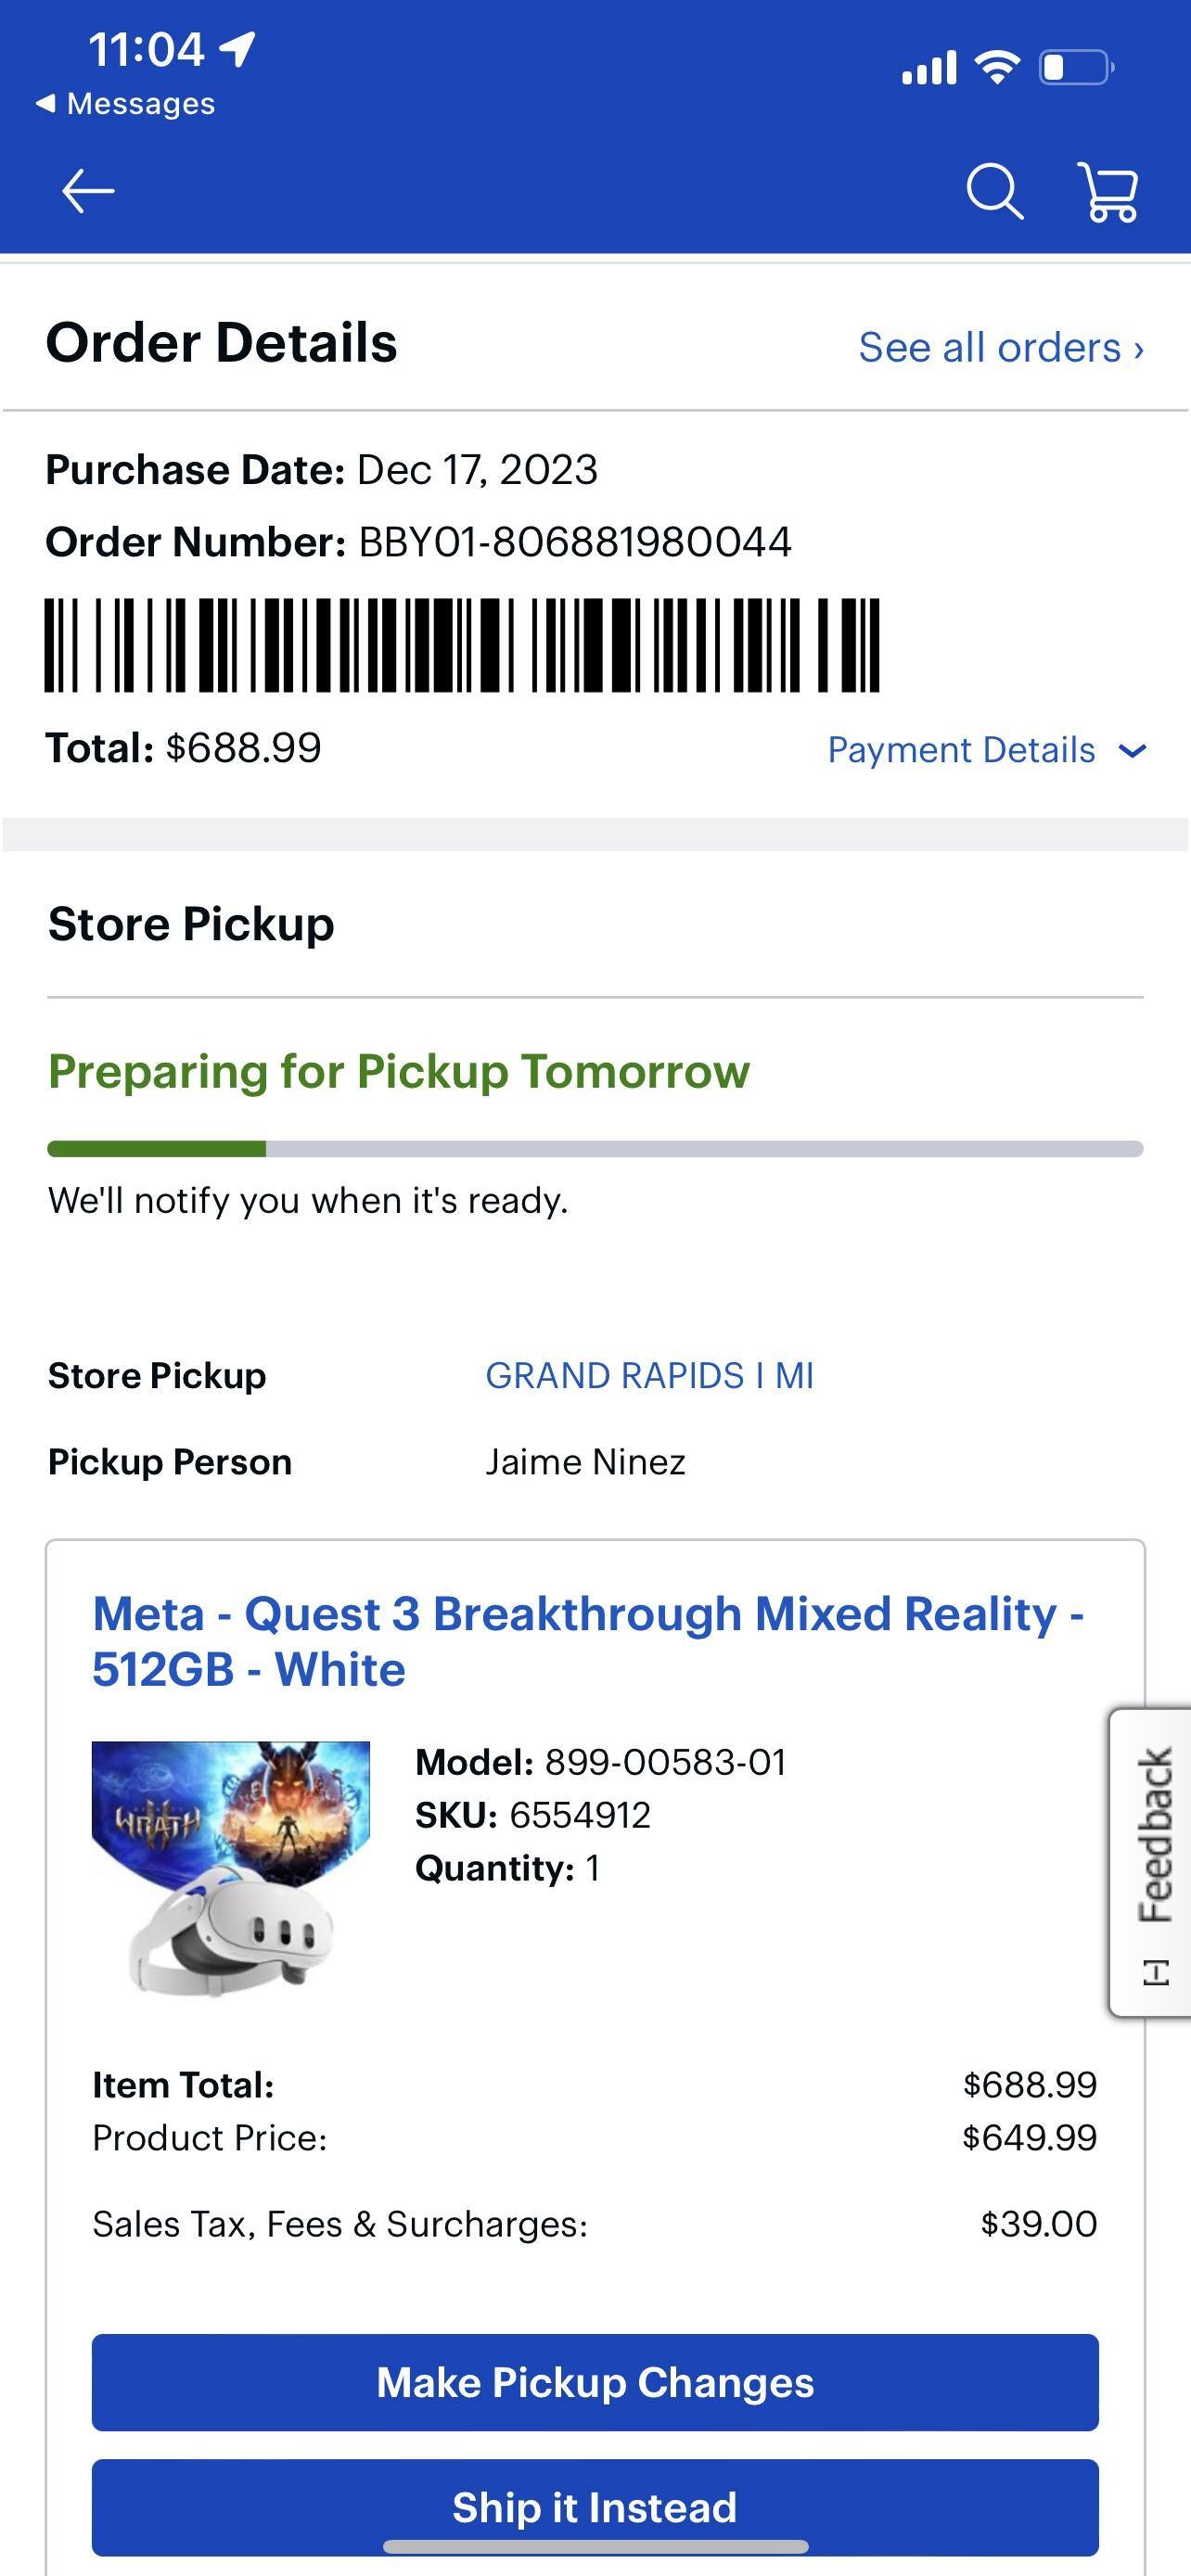The height and width of the screenshot is (2576, 1191).
Task: Tap the back arrow icon
Action: click(x=88, y=191)
